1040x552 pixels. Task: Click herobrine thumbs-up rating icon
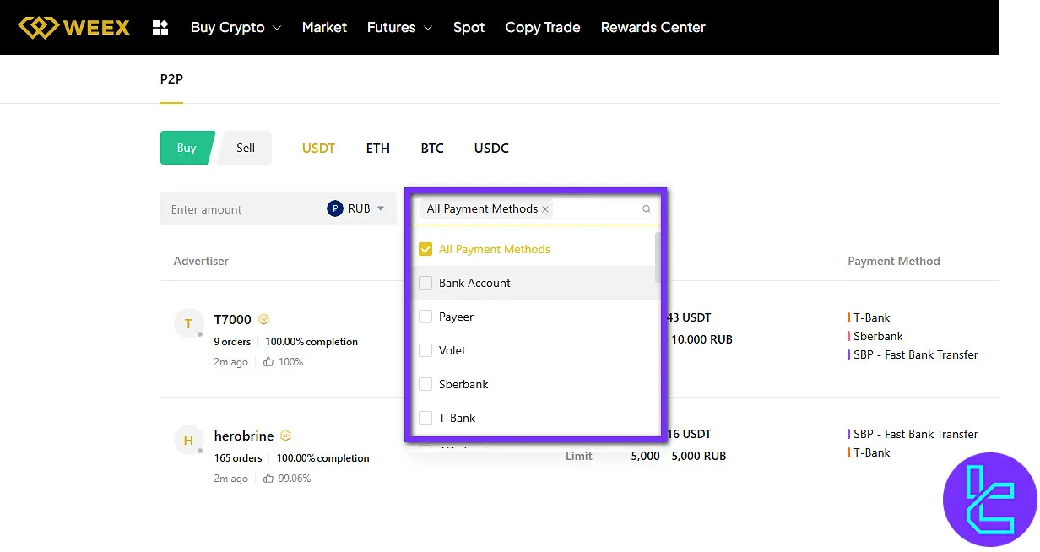(x=268, y=478)
